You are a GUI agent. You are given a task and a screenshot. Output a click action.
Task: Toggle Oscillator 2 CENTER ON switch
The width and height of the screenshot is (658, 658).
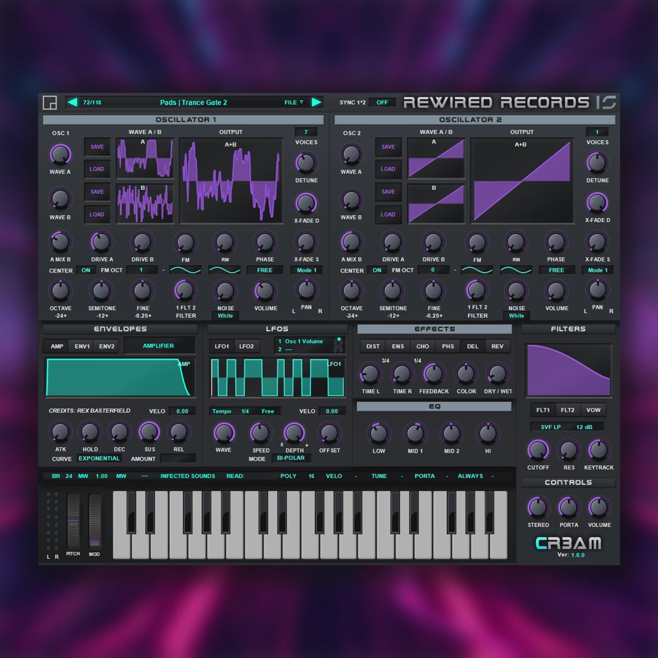[x=377, y=270]
